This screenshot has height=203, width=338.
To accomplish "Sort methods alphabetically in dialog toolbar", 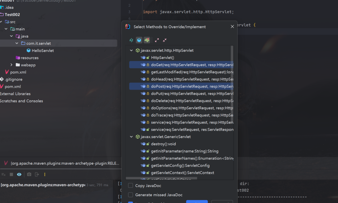I will (131, 40).
